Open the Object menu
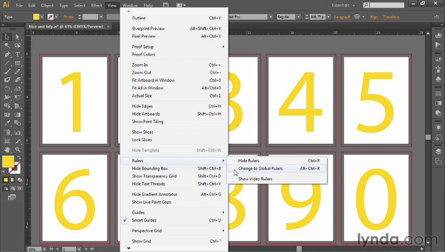Screen dimensions: 445x252 coord(47,5)
